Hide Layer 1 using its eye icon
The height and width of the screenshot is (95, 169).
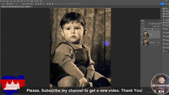[142, 35]
